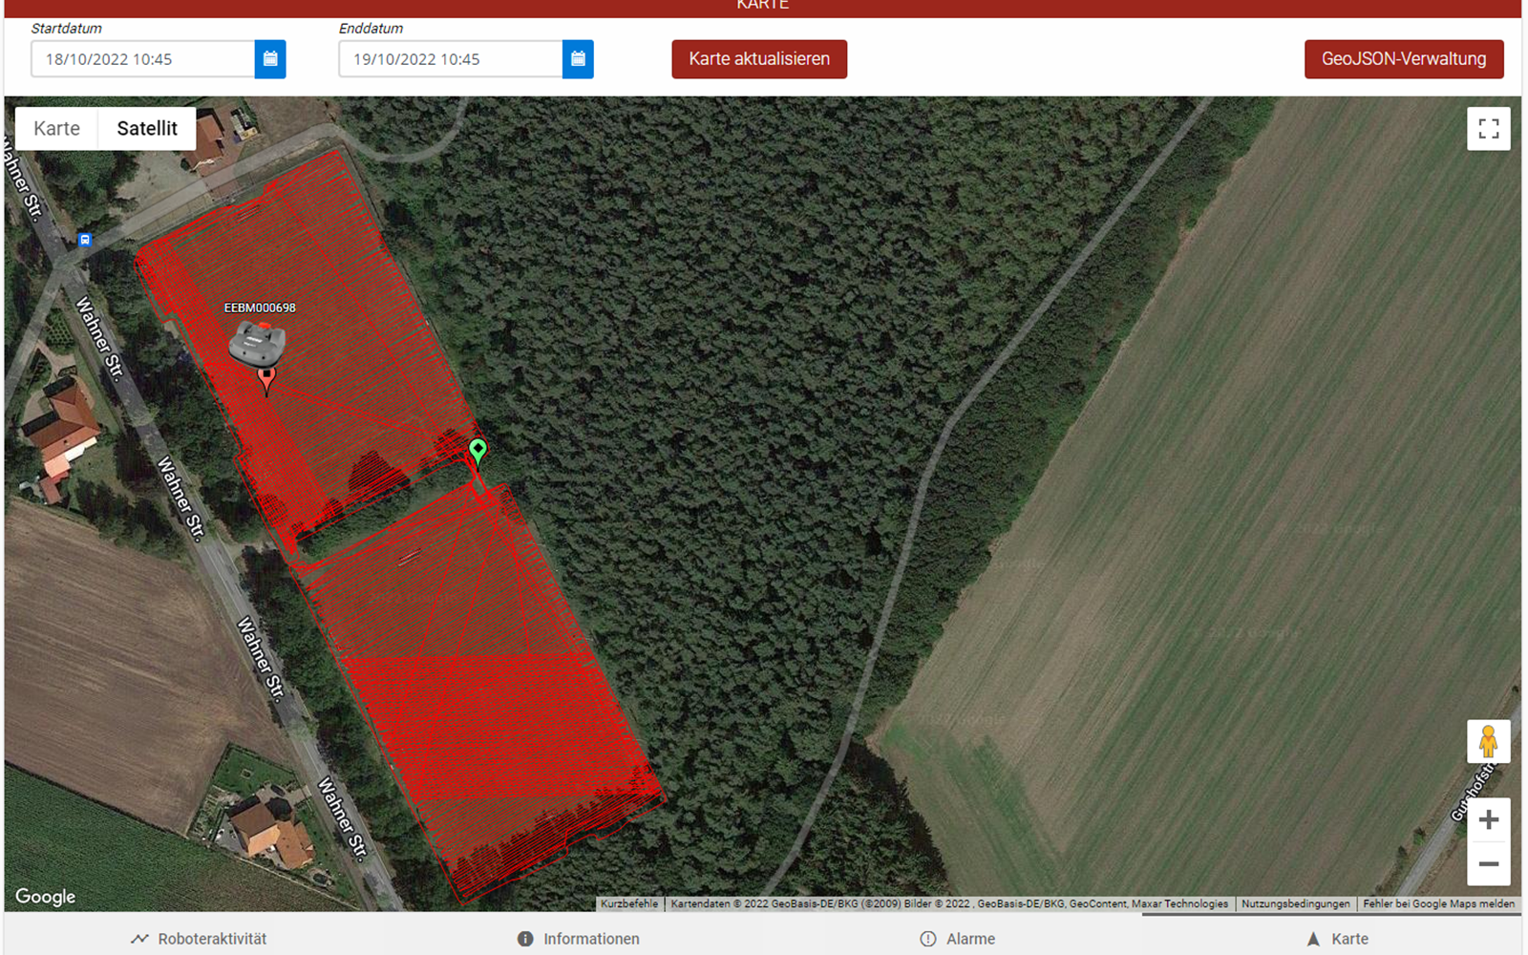This screenshot has width=1528, height=955.
Task: Go to the Alarme tab
Action: click(958, 939)
